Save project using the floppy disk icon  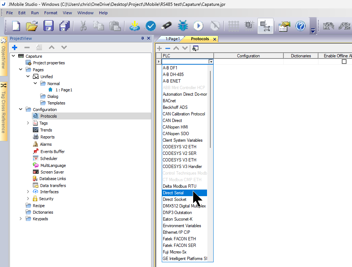pos(49,26)
